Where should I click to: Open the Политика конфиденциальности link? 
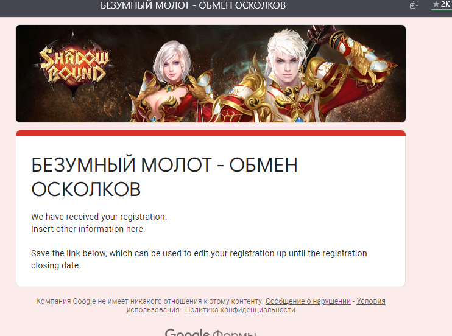coord(240,310)
